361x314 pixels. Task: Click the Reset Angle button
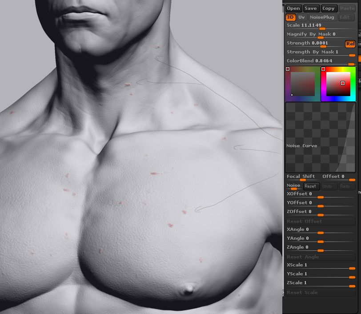click(320, 257)
